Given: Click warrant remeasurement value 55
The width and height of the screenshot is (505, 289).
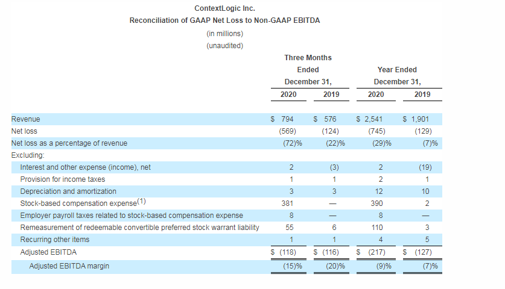Looking at the screenshot, I should coord(290,228).
